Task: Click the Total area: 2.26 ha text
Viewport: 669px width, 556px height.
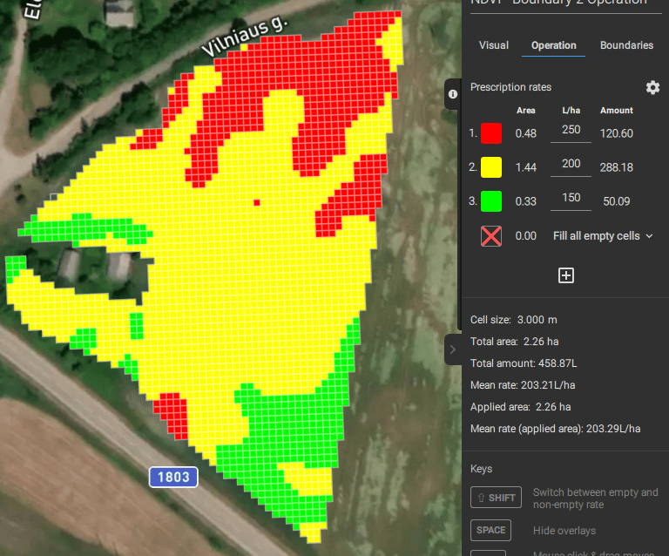Action: (x=514, y=342)
